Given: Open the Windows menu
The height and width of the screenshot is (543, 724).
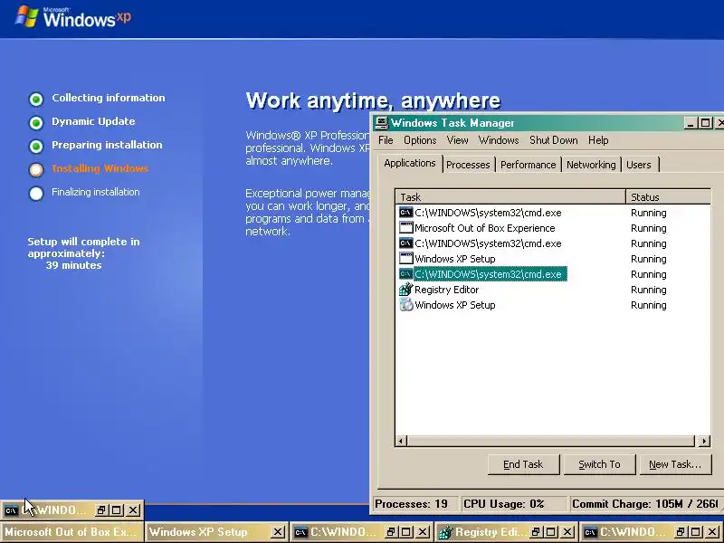Looking at the screenshot, I should [x=499, y=140].
